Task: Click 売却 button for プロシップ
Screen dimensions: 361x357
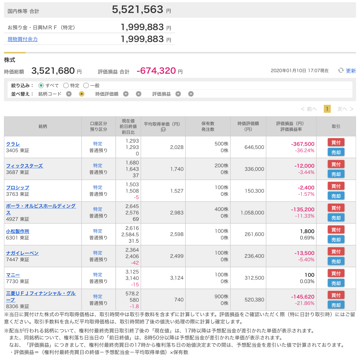Action: [336, 196]
